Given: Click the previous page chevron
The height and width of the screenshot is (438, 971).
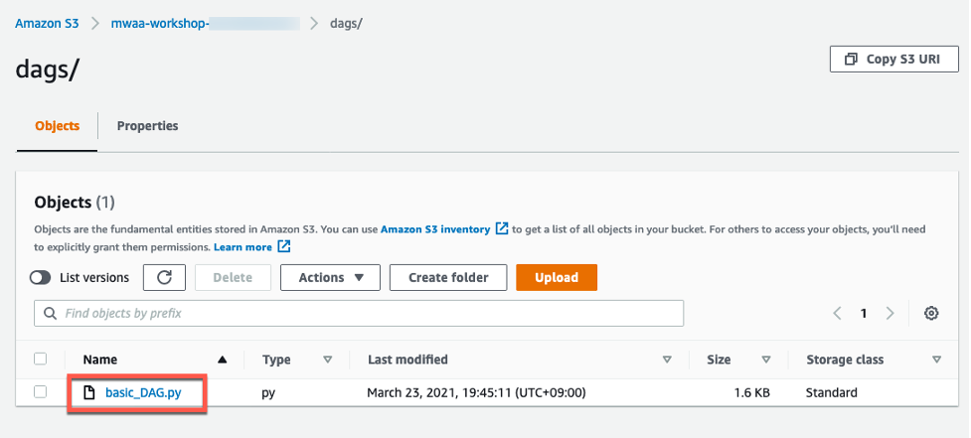Looking at the screenshot, I should pos(838,313).
